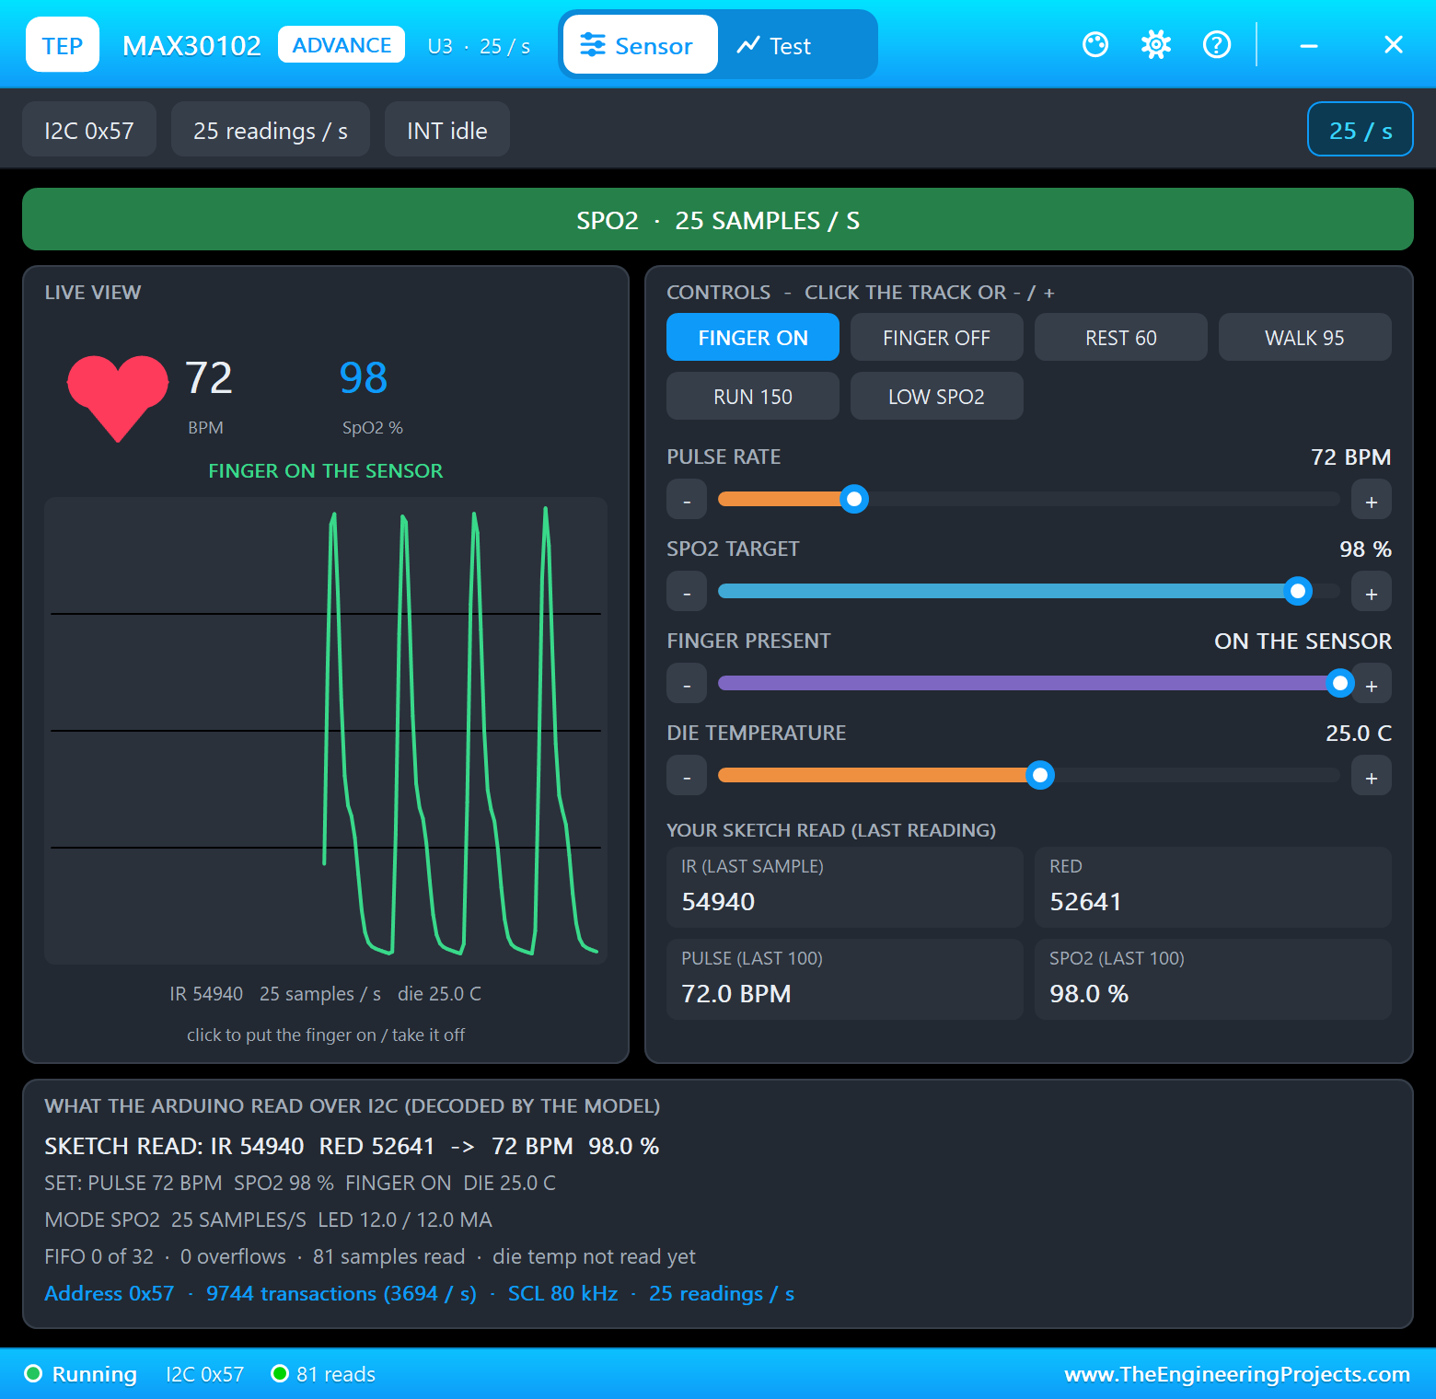
Task: Click the SpO2 target slider handle
Action: pos(1298,591)
